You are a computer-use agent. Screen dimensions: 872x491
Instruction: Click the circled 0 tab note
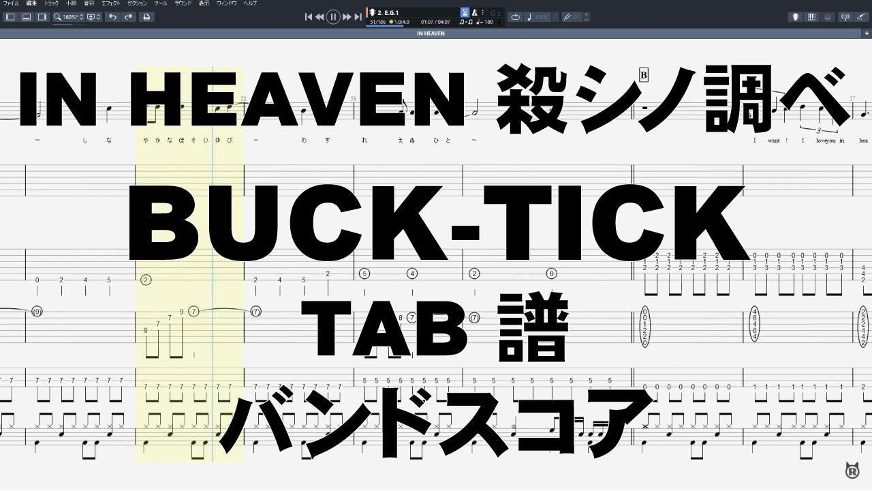[551, 274]
